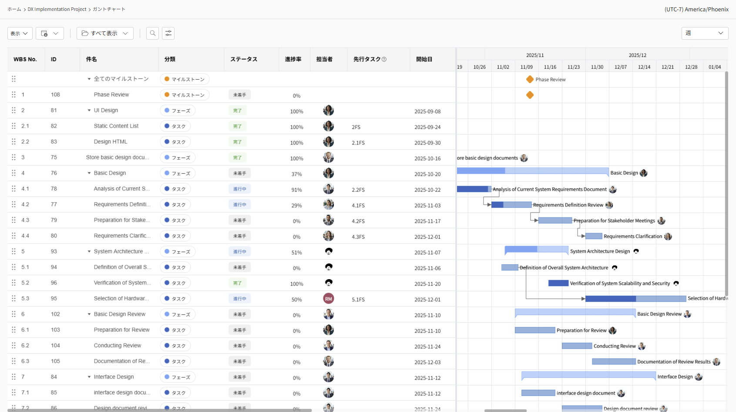Open DX Implementation Project breadcrumb link

click(57, 9)
